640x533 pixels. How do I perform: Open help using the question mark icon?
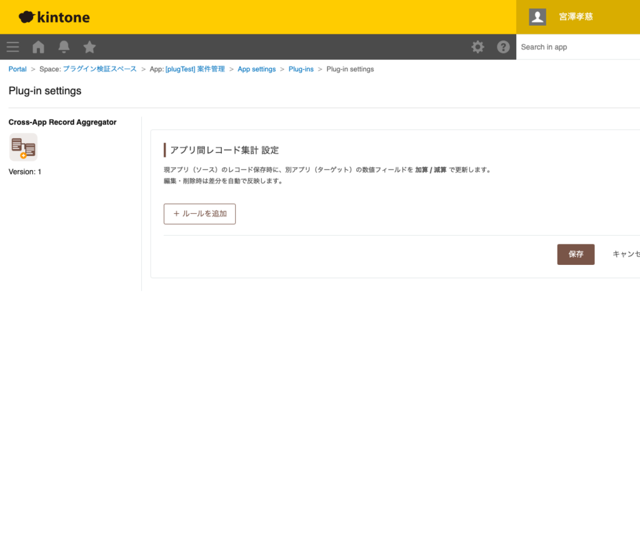tap(503, 46)
